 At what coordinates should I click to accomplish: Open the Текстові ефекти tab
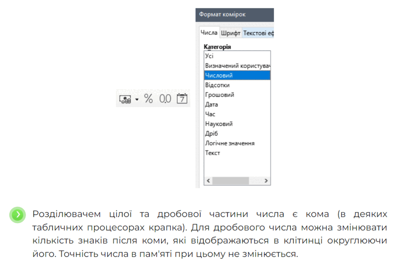coord(258,33)
